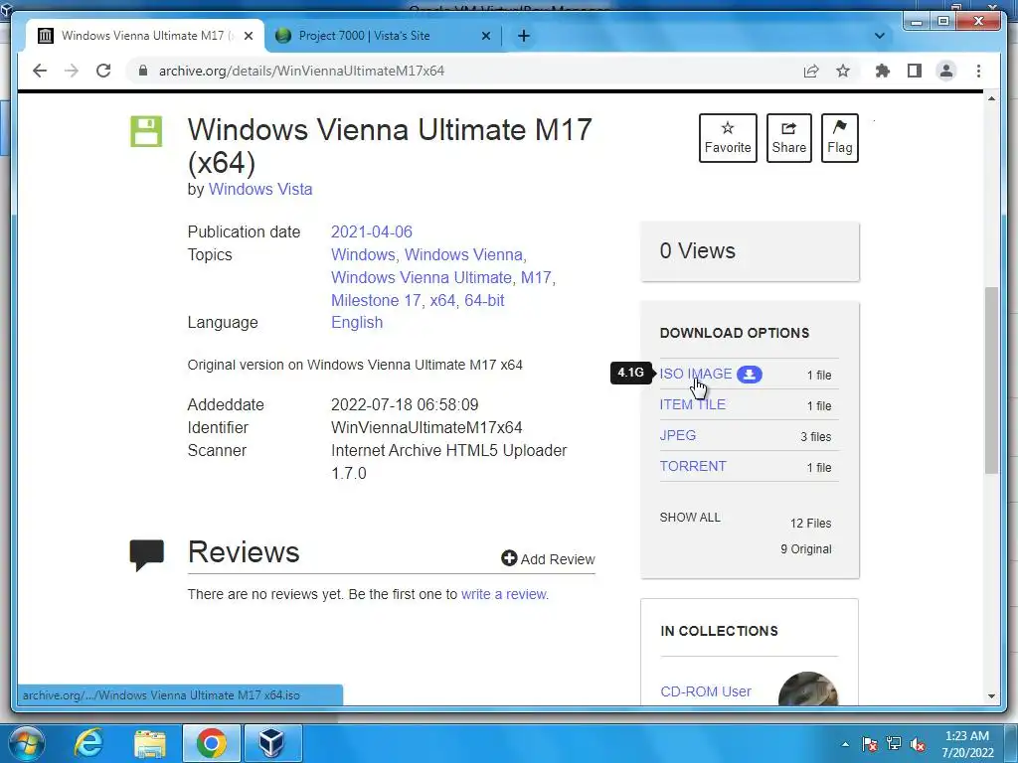Click the write a review link

point(504,594)
